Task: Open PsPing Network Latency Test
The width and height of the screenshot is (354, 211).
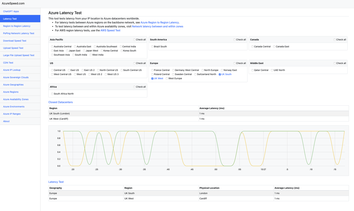Action: (20, 33)
